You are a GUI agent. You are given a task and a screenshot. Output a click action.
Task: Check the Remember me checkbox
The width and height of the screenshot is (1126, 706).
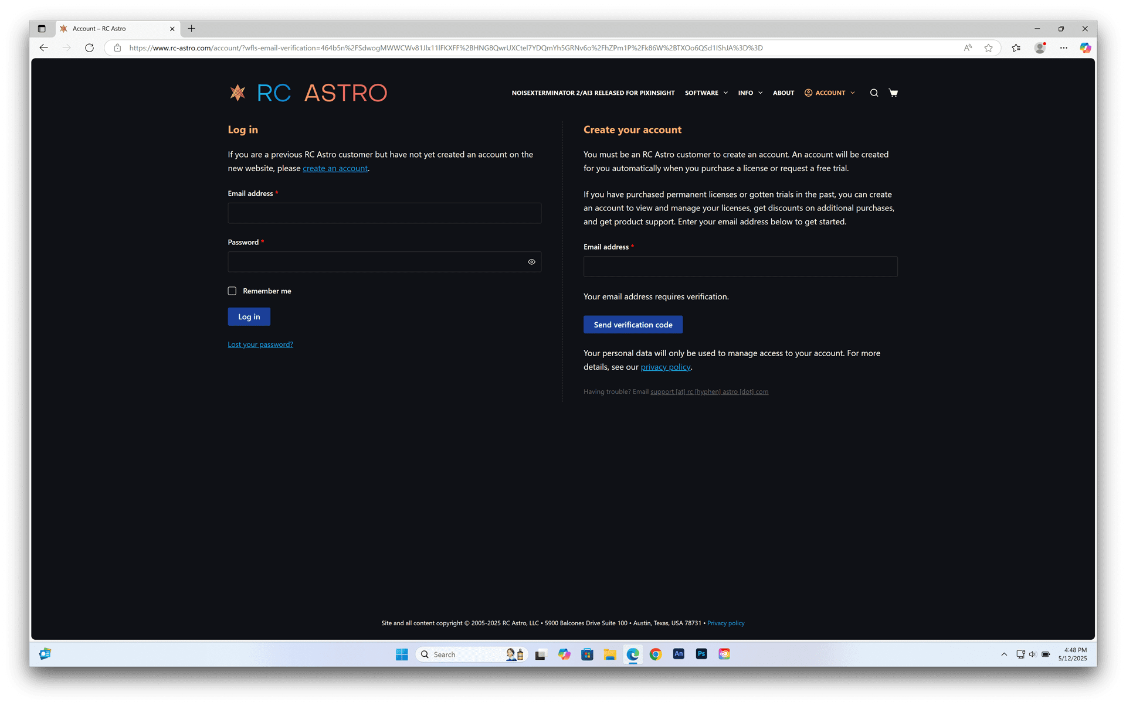coord(232,291)
